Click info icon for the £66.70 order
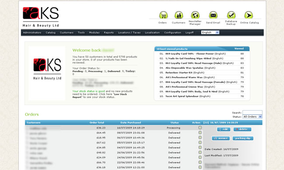 [200, 162]
